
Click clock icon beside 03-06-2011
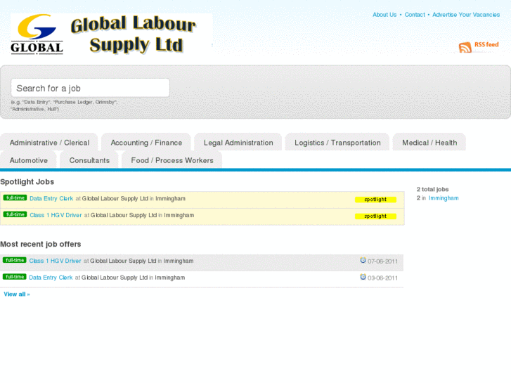(x=363, y=277)
